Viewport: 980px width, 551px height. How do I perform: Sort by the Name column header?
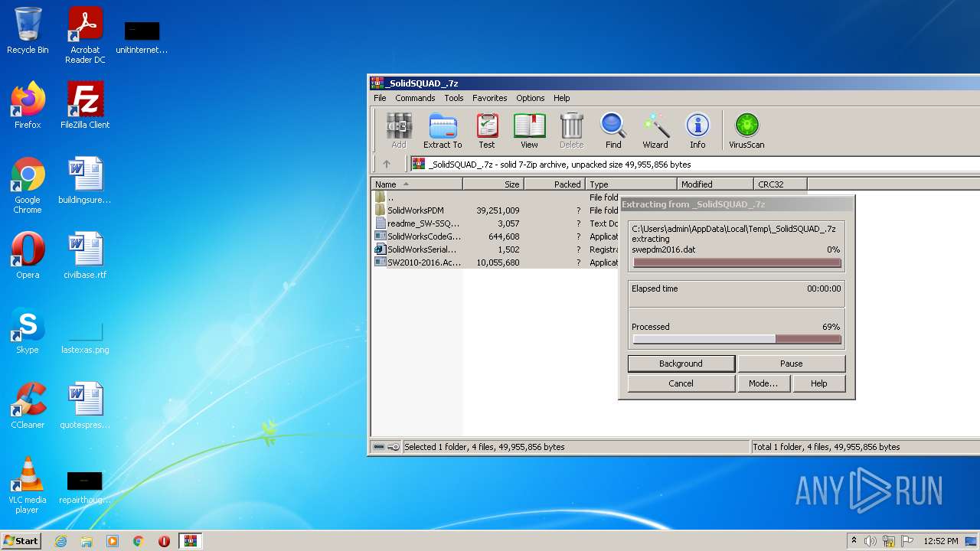coord(416,184)
